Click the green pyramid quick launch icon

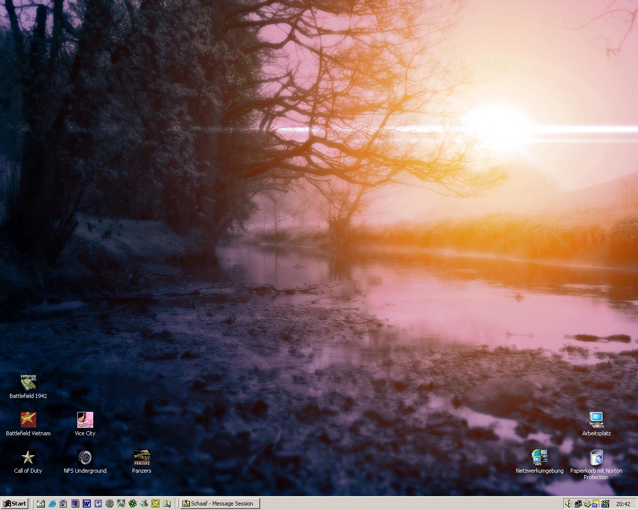click(x=121, y=504)
